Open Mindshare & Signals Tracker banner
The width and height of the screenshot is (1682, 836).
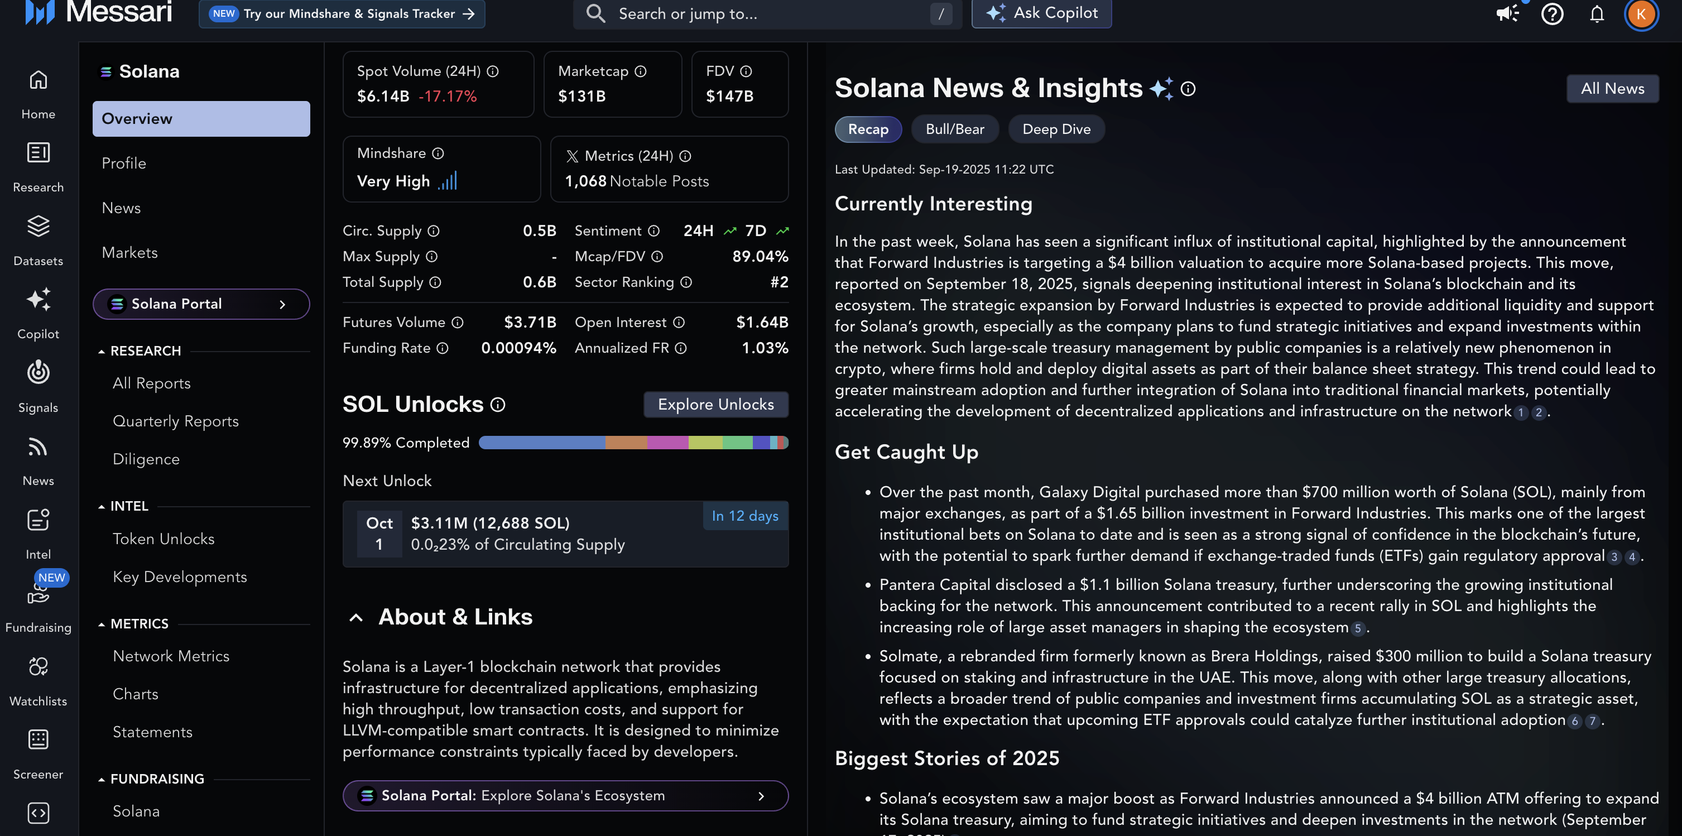tap(342, 14)
